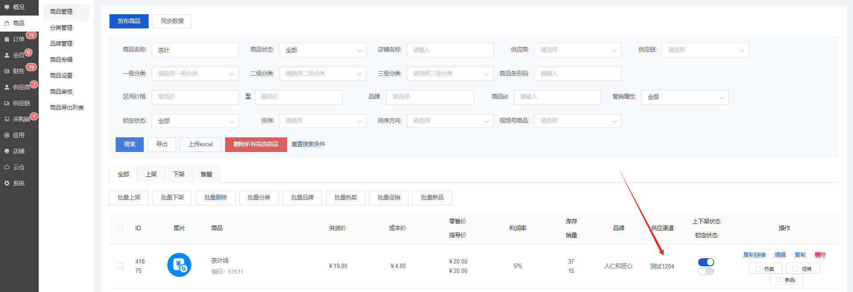Check the 热卖 checkbox for the product
Viewport: 853px width, 292px height.
click(x=758, y=268)
